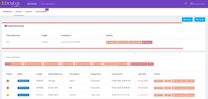Click Recover in Audio Recovery row
The width and height of the screenshot is (208, 99).
(122, 42)
